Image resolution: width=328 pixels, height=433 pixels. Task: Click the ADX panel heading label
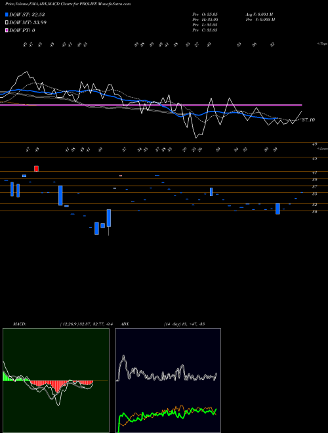[124, 324]
